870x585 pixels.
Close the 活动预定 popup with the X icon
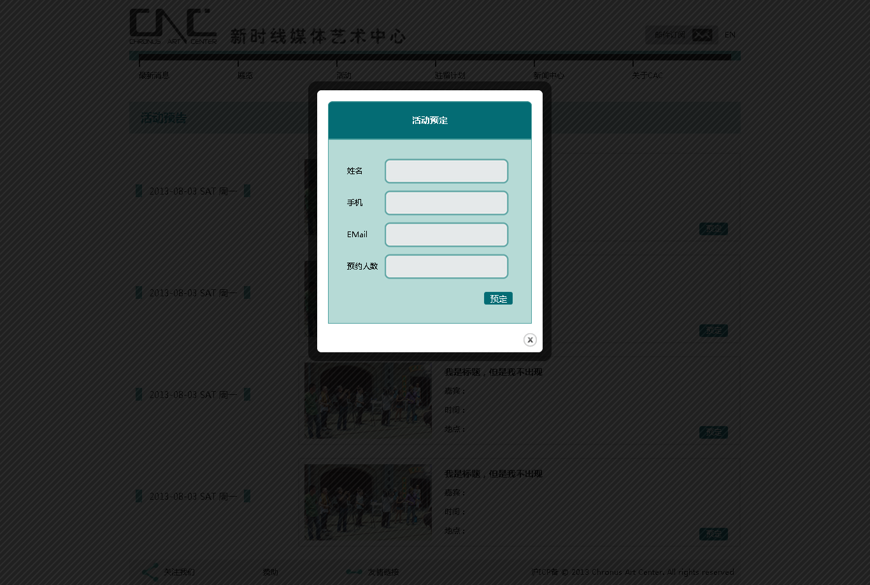point(530,340)
